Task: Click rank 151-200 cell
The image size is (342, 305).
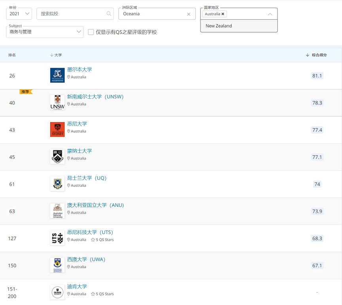Action: point(12,293)
